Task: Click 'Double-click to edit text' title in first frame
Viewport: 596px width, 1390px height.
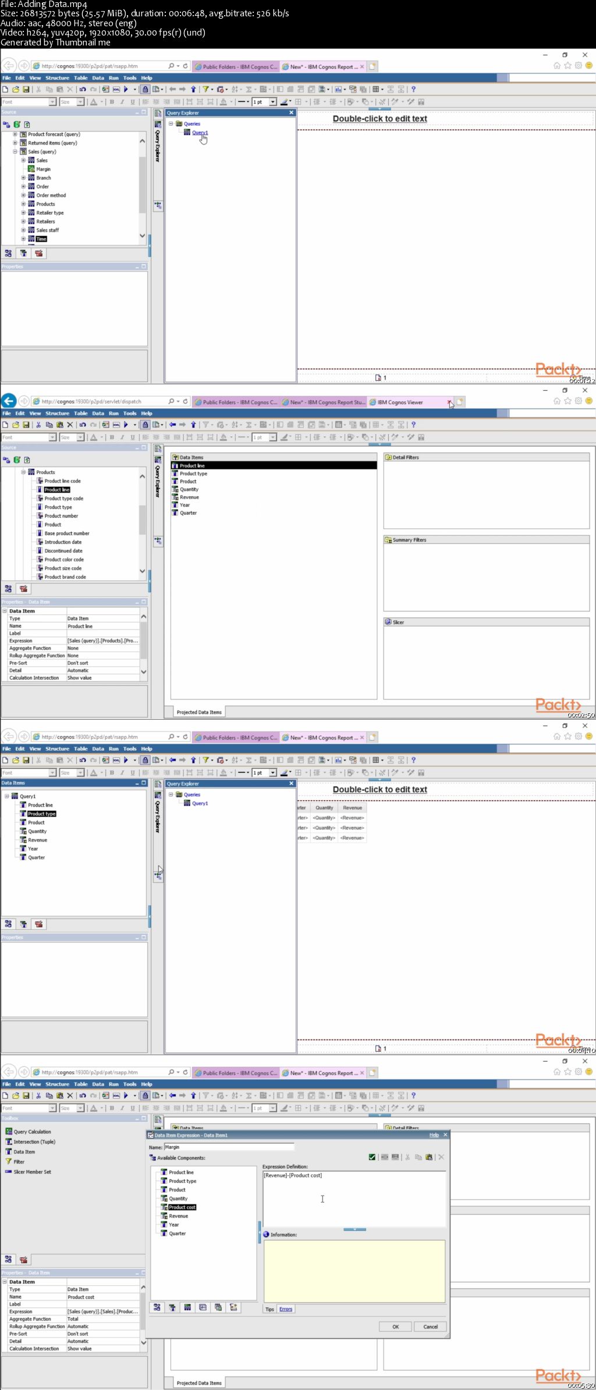Action: point(380,119)
